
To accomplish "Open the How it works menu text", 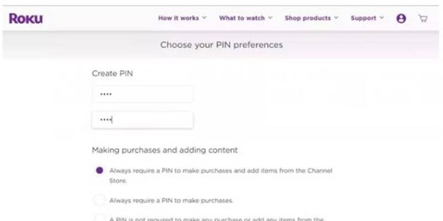I will point(178,18).
